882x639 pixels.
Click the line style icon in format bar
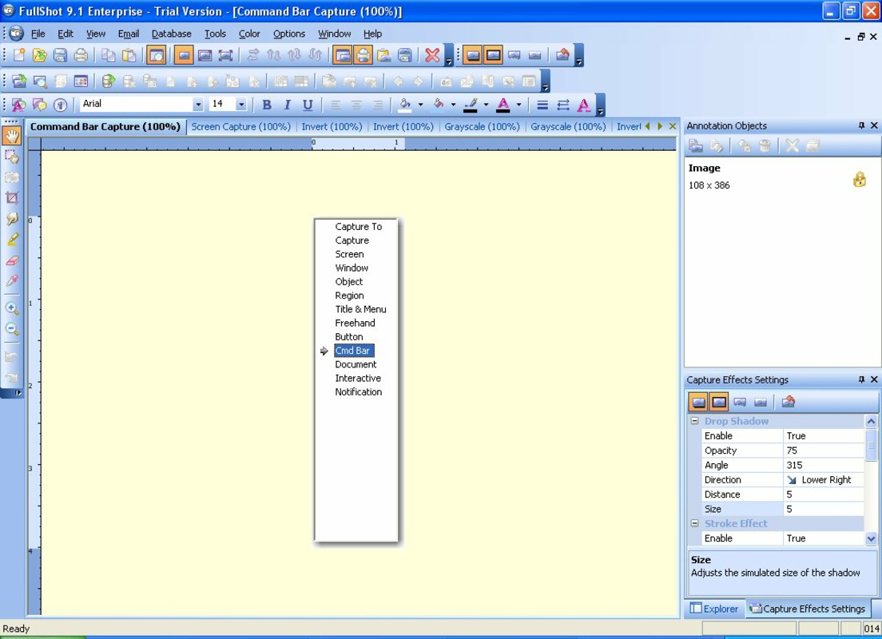(x=542, y=105)
